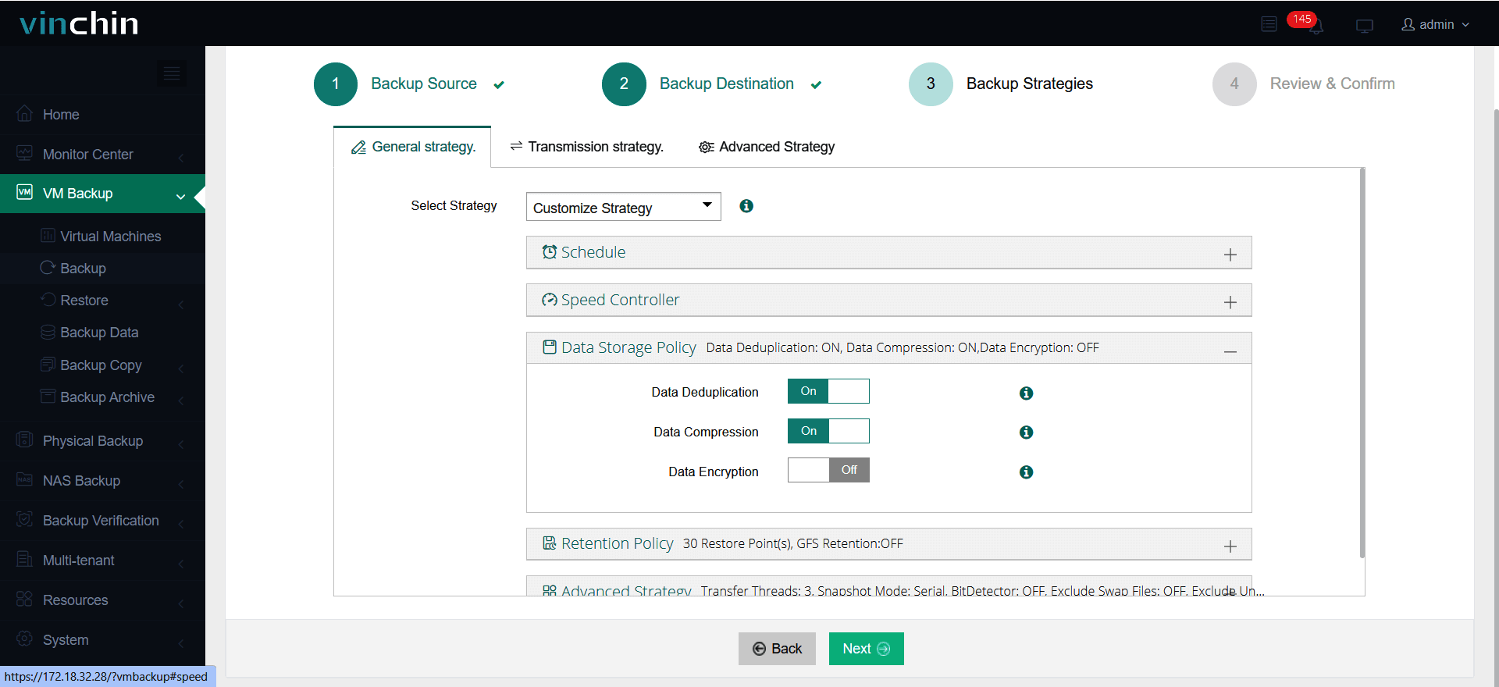Click info icon for Data Compression
The width and height of the screenshot is (1499, 687).
click(1026, 432)
